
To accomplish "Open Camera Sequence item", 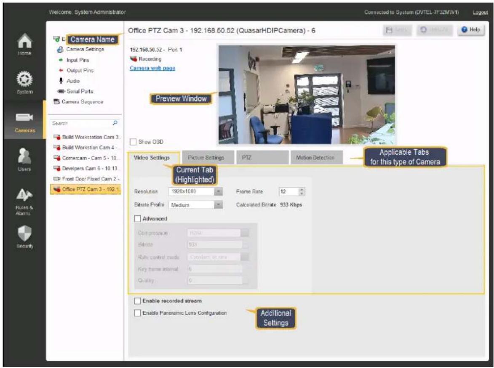I will (x=78, y=102).
